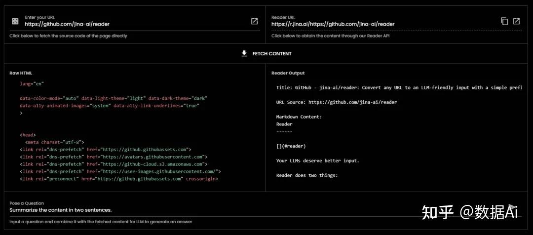Image resolution: width=533 pixels, height=235 pixels.
Task: Click the 'Raw HTML' panel heading
Action: 21,73
